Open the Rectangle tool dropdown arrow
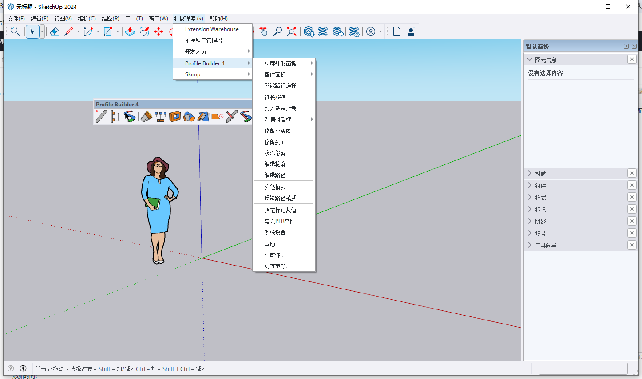Viewport: 642px width, 379px height. click(118, 31)
